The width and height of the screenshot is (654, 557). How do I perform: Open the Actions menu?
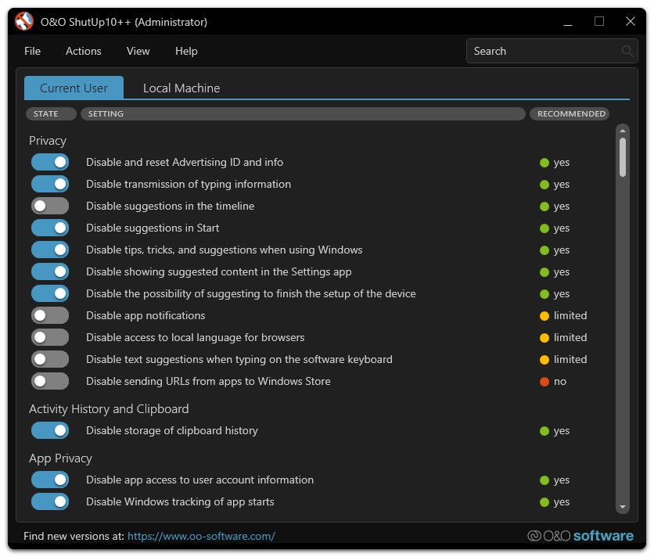(84, 51)
